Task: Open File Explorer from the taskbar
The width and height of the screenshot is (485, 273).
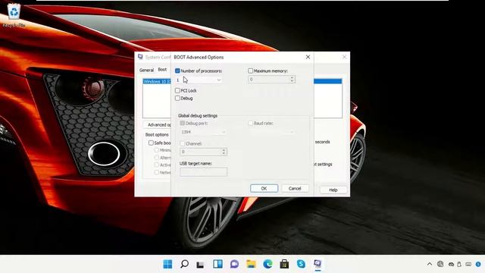Action: 251,264
